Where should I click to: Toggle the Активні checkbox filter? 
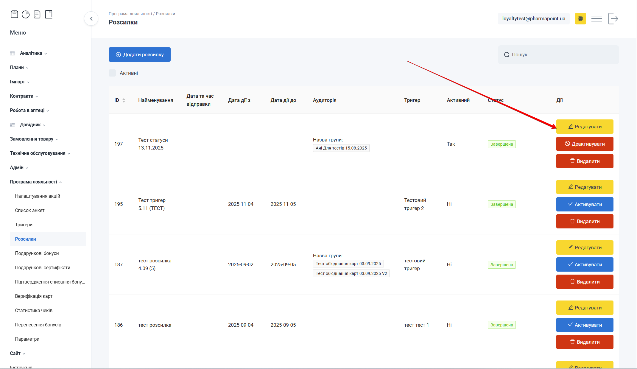coord(112,73)
